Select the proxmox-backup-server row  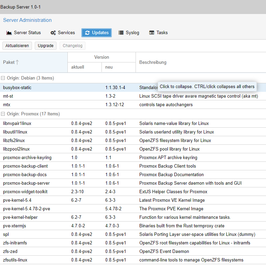tap(133, 183)
